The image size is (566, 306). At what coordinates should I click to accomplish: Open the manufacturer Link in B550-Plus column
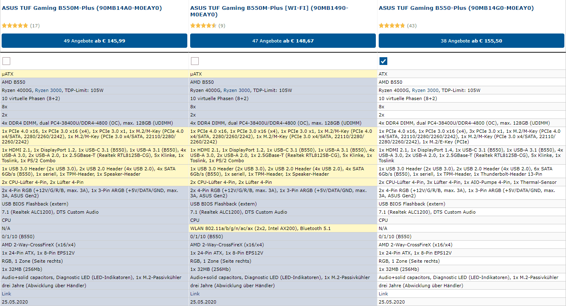point(384,294)
